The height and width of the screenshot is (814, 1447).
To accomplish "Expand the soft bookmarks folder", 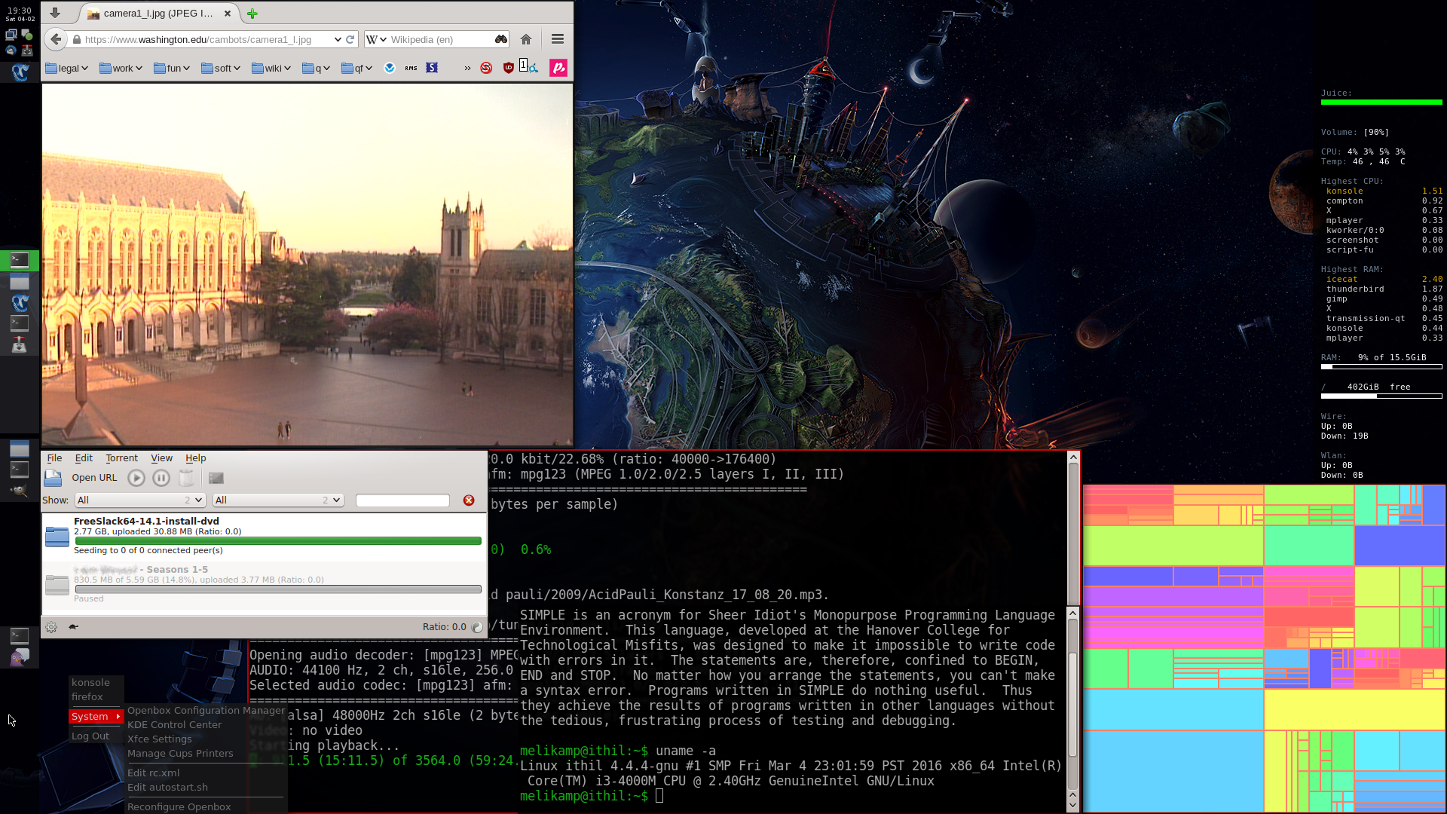I will pos(221,68).
